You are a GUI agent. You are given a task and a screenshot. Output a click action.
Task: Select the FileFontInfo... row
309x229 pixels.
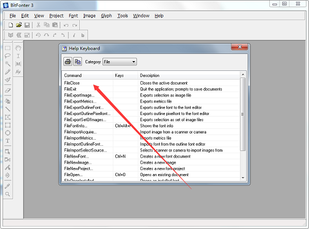coord(151,126)
